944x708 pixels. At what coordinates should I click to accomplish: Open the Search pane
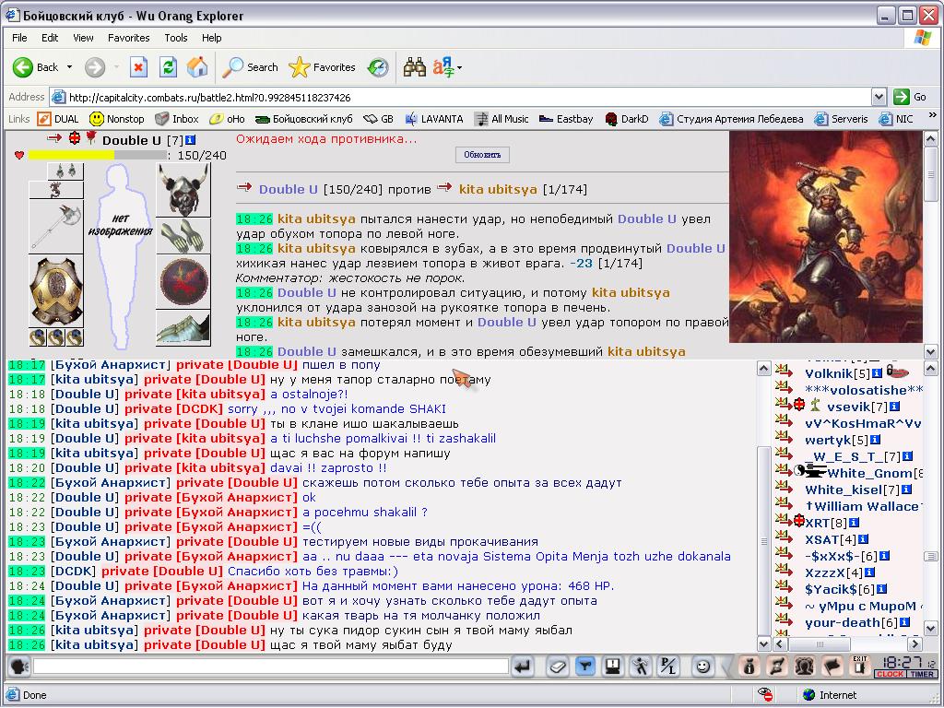(251, 67)
